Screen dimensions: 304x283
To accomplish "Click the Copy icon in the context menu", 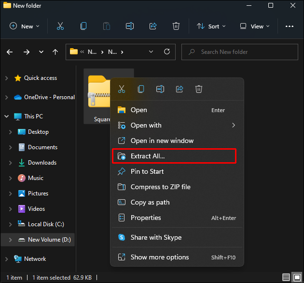I will point(141,89).
